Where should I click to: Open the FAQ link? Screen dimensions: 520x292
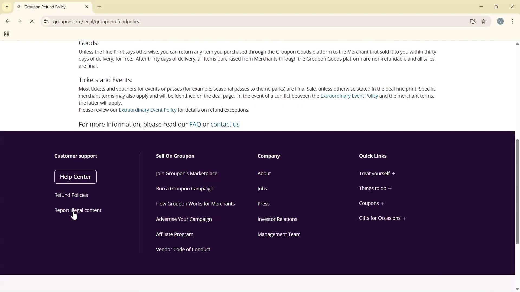click(195, 124)
